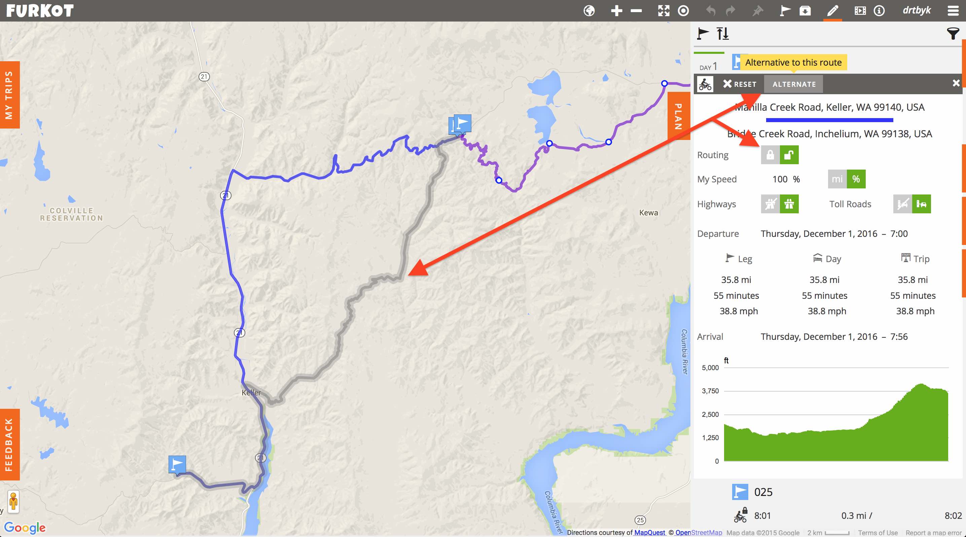Viewport: 966px width, 537px height.
Task: Open the MY TRIPS side tab
Action: [9, 95]
